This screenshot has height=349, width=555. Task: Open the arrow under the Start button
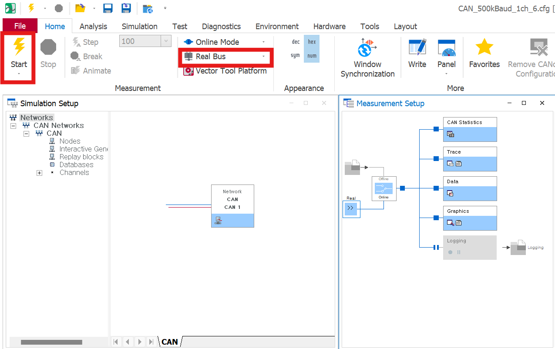coord(19,74)
